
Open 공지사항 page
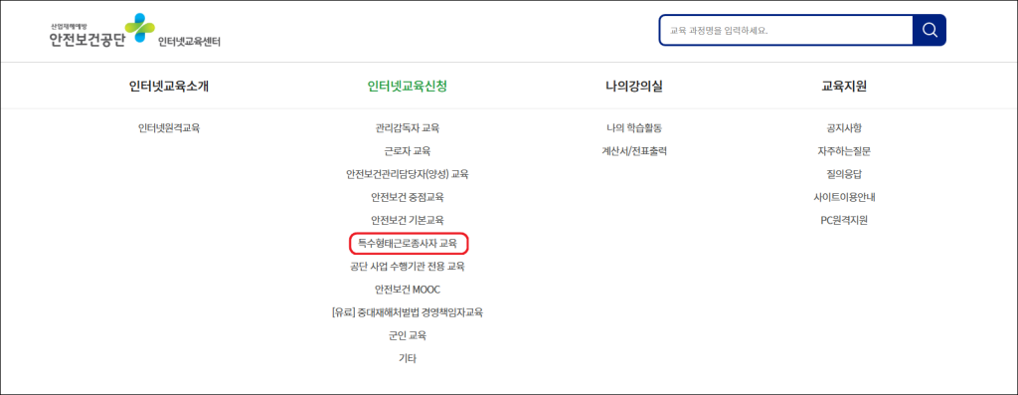(x=844, y=128)
